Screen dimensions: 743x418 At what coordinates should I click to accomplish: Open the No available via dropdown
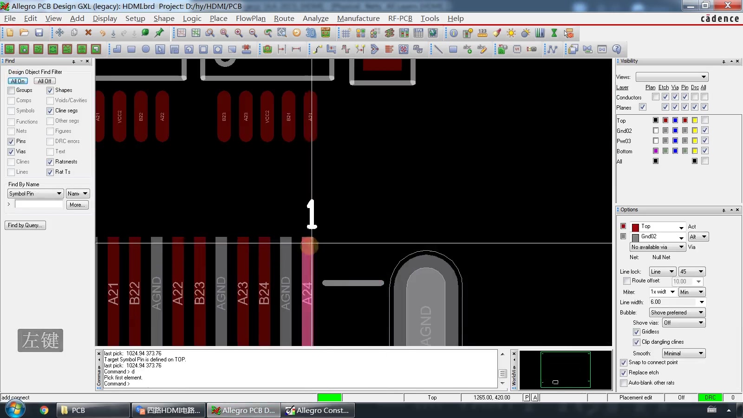[658, 247]
